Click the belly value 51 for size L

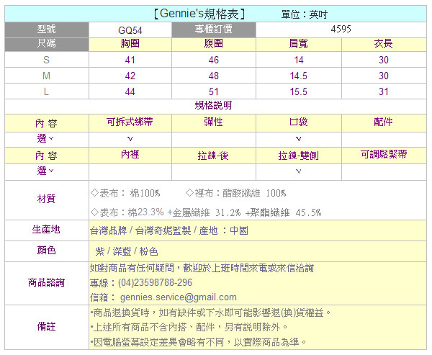pos(214,91)
